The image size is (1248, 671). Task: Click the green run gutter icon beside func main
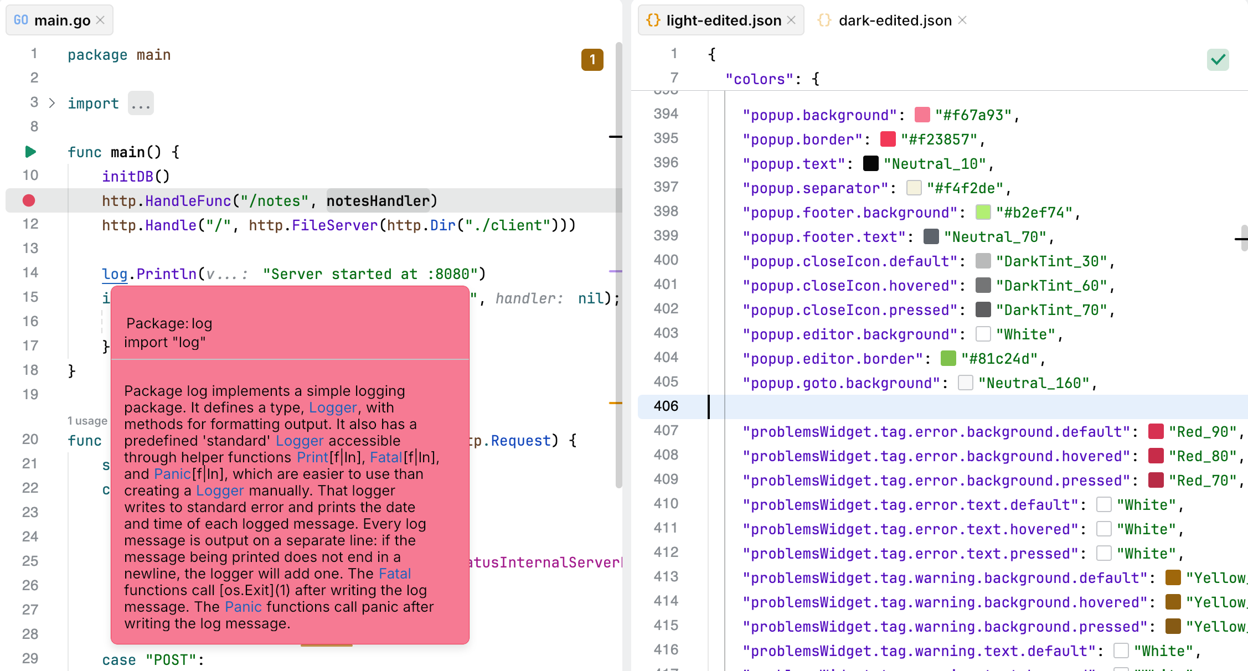(30, 152)
